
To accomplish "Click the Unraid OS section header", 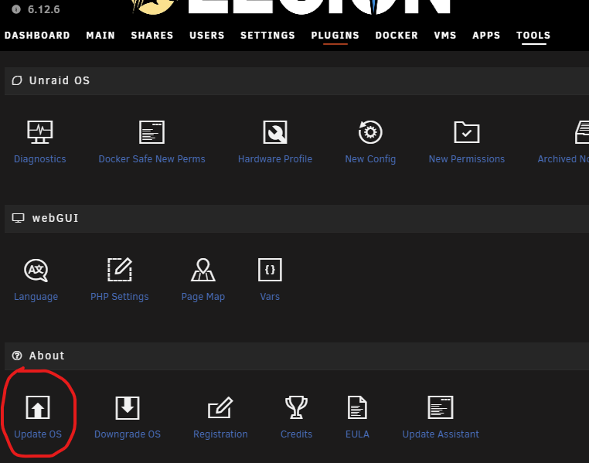I will pyautogui.click(x=297, y=81).
